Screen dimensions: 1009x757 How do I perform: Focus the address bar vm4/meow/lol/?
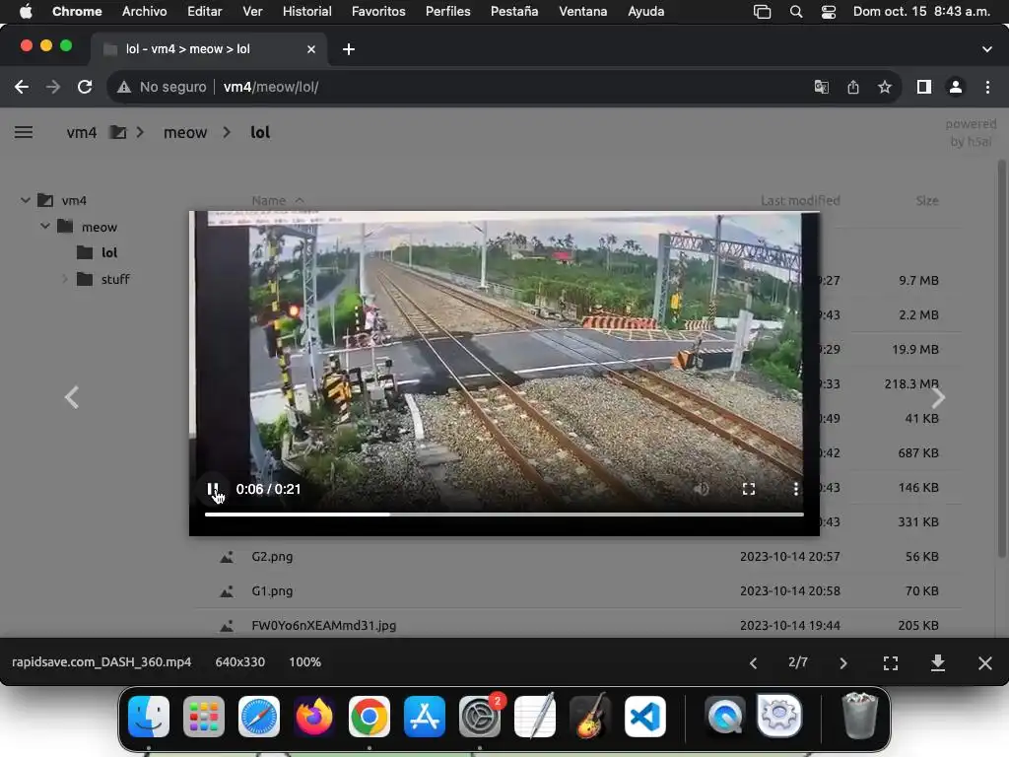click(x=270, y=87)
